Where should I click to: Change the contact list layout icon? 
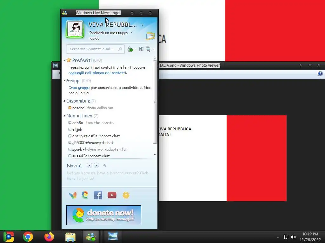click(x=141, y=49)
